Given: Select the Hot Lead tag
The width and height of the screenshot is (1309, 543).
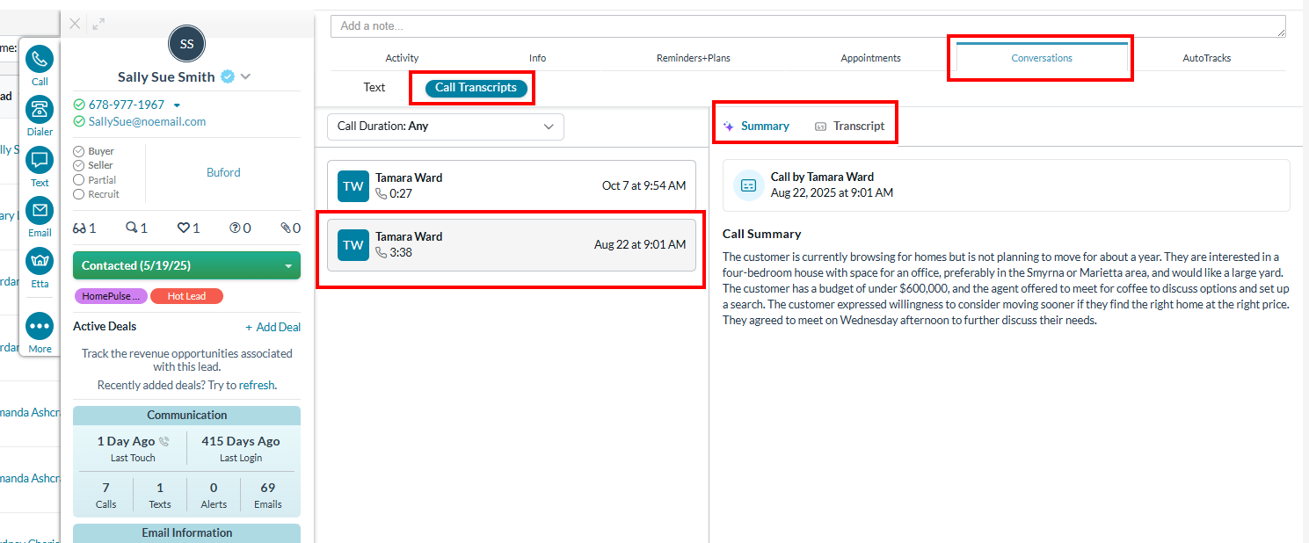Looking at the screenshot, I should pyautogui.click(x=186, y=296).
